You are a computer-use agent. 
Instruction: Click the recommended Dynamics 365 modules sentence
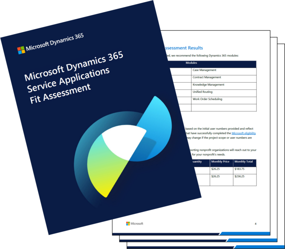(203, 56)
